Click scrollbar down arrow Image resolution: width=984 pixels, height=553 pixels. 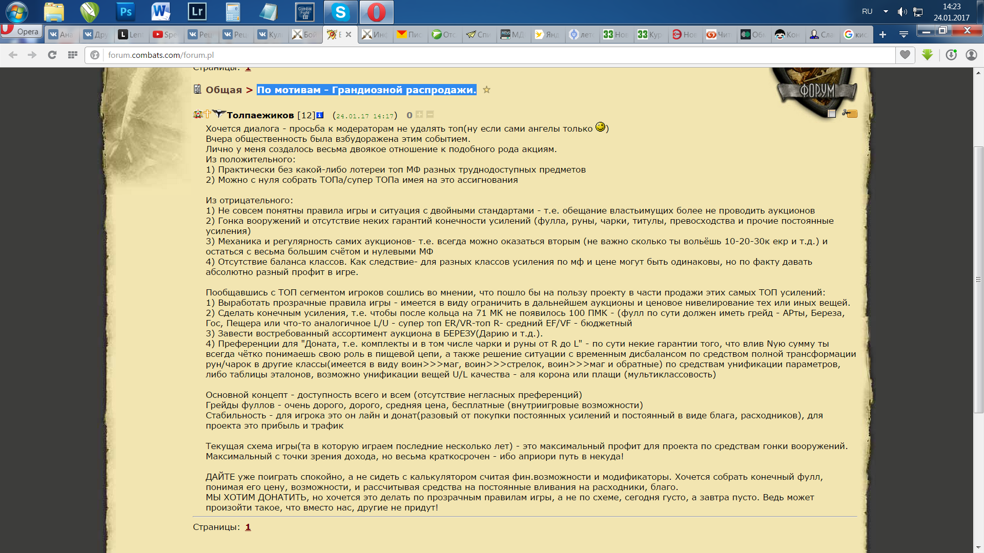point(978,548)
